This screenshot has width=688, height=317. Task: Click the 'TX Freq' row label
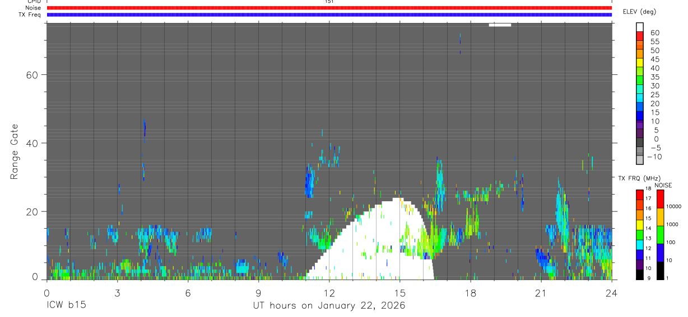(x=30, y=15)
